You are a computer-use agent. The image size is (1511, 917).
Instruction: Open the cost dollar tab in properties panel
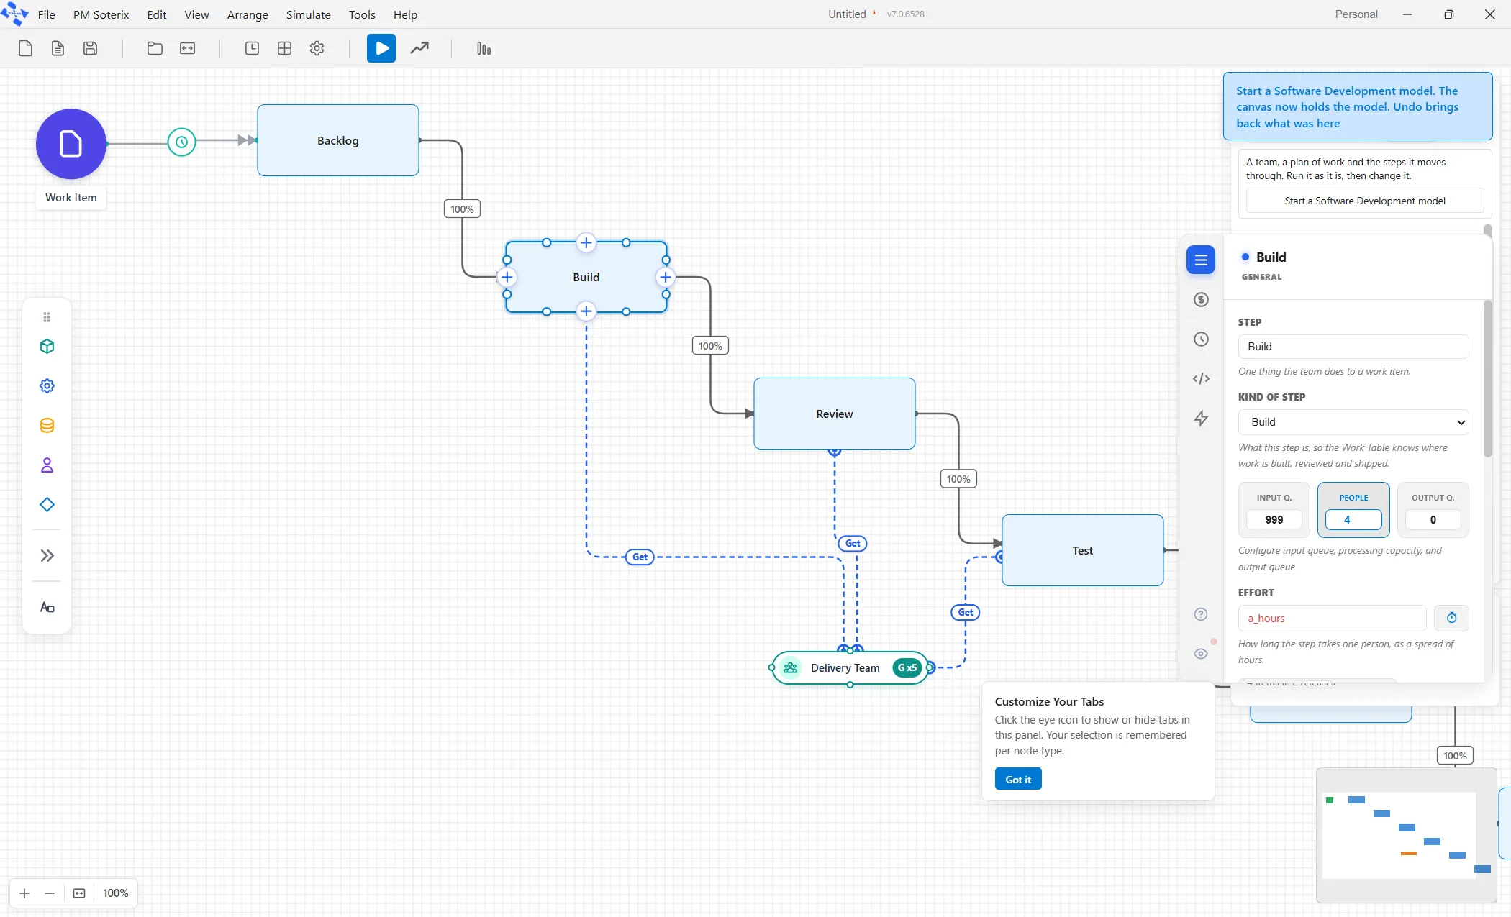pos(1201,300)
